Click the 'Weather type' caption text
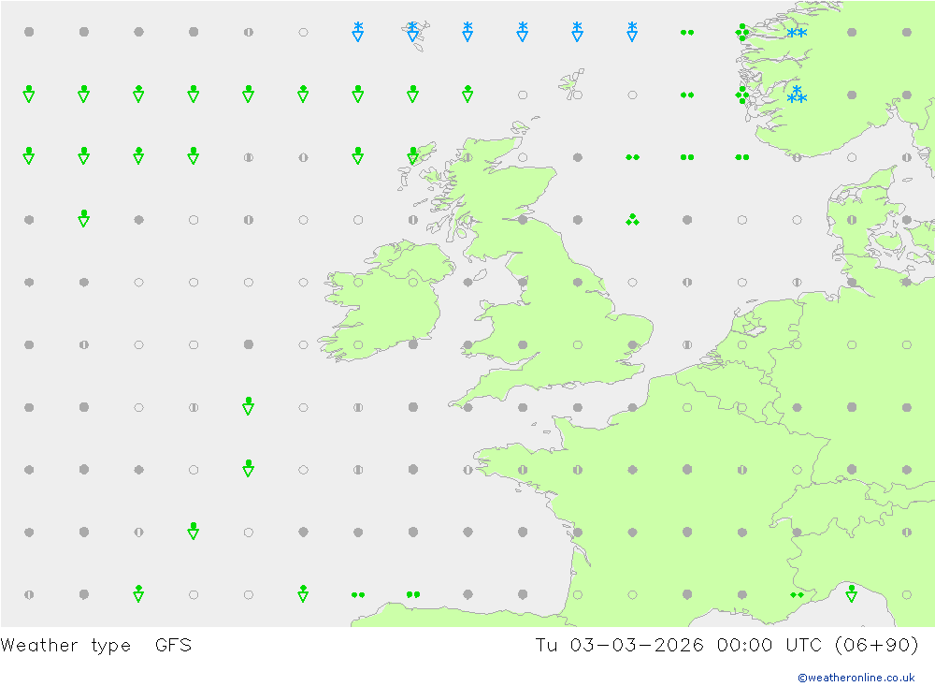 pos(65,646)
